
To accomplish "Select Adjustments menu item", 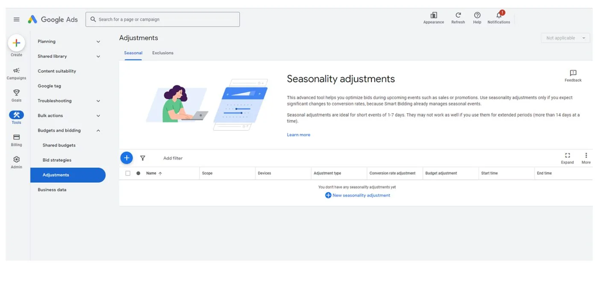I will point(68,175).
